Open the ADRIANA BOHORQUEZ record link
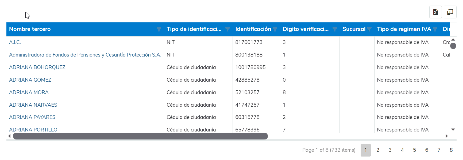The height and width of the screenshot is (160, 463). click(x=37, y=67)
